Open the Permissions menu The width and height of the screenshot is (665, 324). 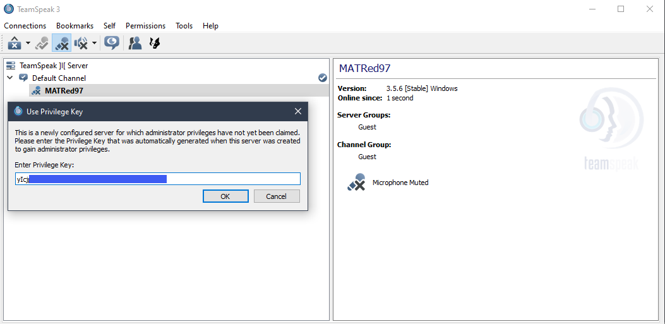click(145, 26)
